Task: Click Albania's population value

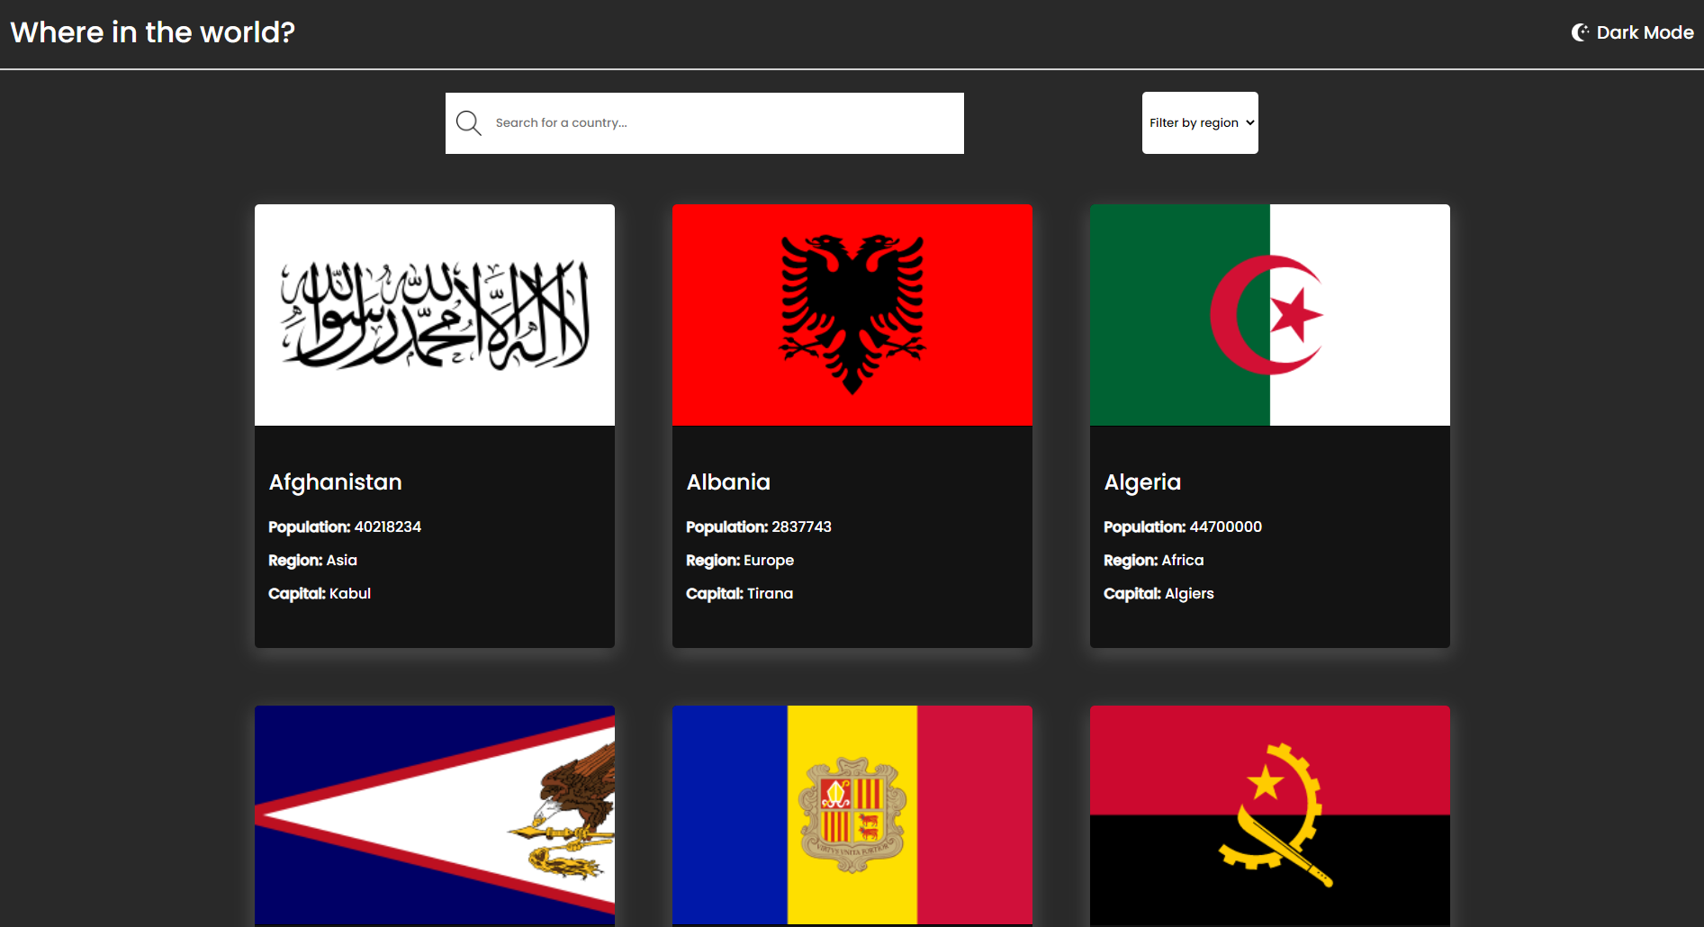Action: pyautogui.click(x=800, y=526)
